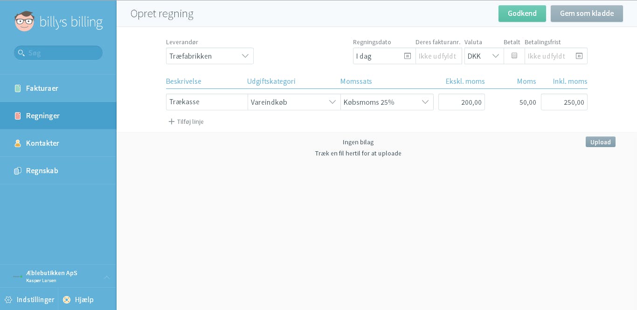The width and height of the screenshot is (637, 310).
Task: Open Hjælp at the bottom
Action: [x=87, y=300]
